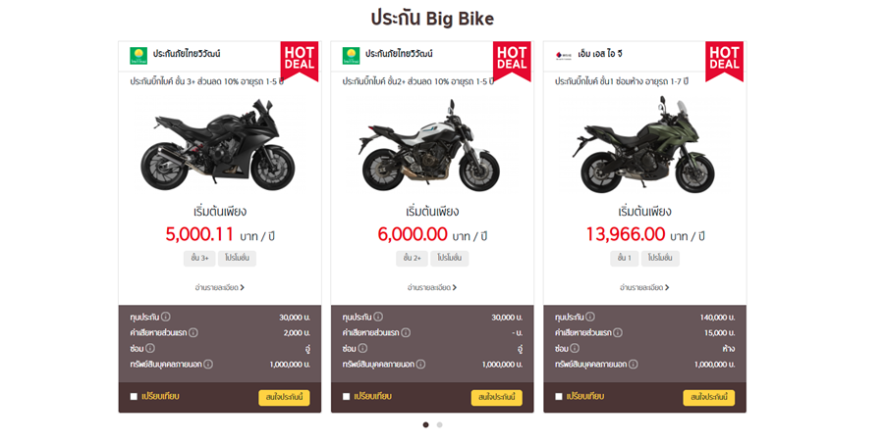Click info icon next to ค่าเสียหายส่วนแรก in third card
The width and height of the screenshot is (884, 443).
[618, 332]
